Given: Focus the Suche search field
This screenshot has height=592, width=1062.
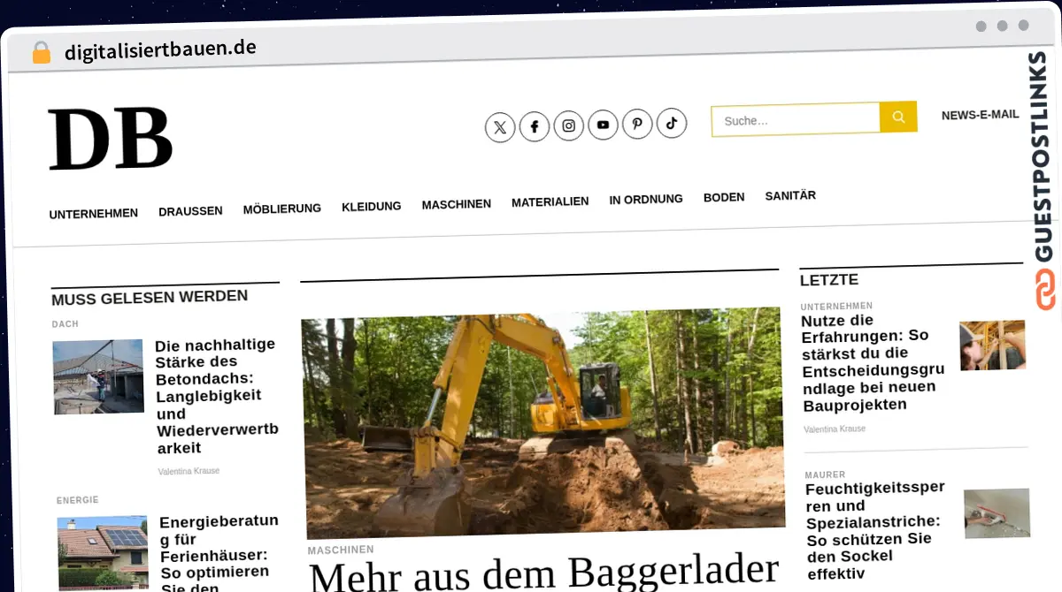Looking at the screenshot, I should 796,119.
